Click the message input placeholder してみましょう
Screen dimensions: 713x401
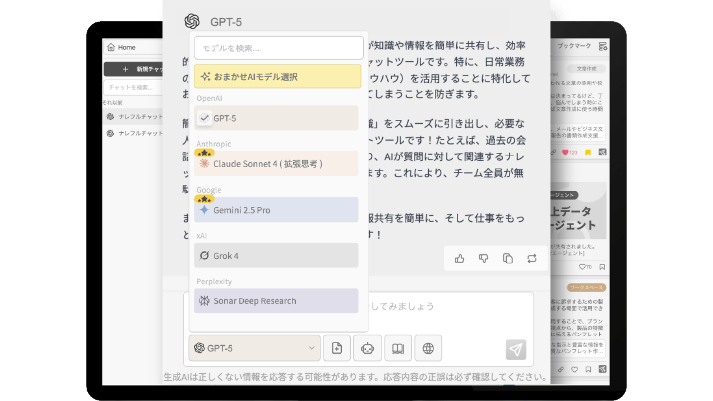402,306
